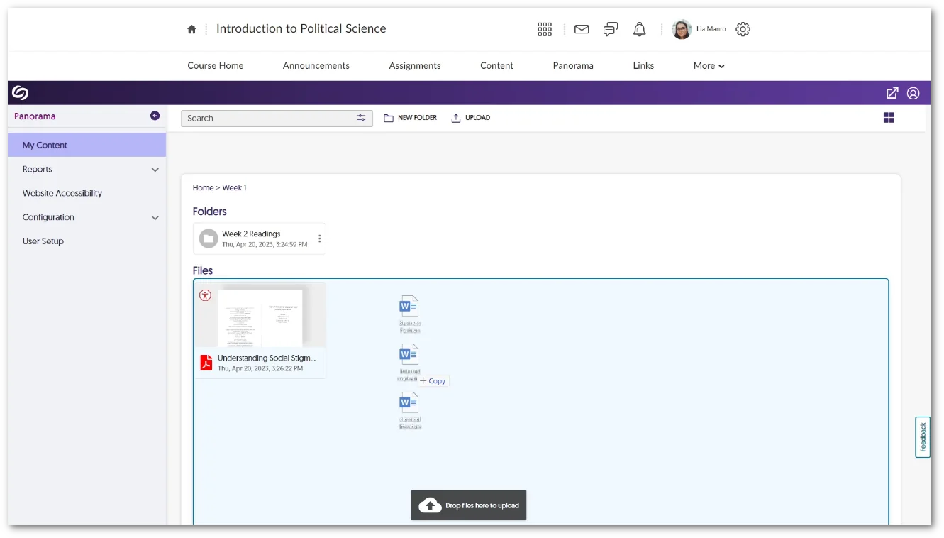Switch to grid view layout

point(889,118)
